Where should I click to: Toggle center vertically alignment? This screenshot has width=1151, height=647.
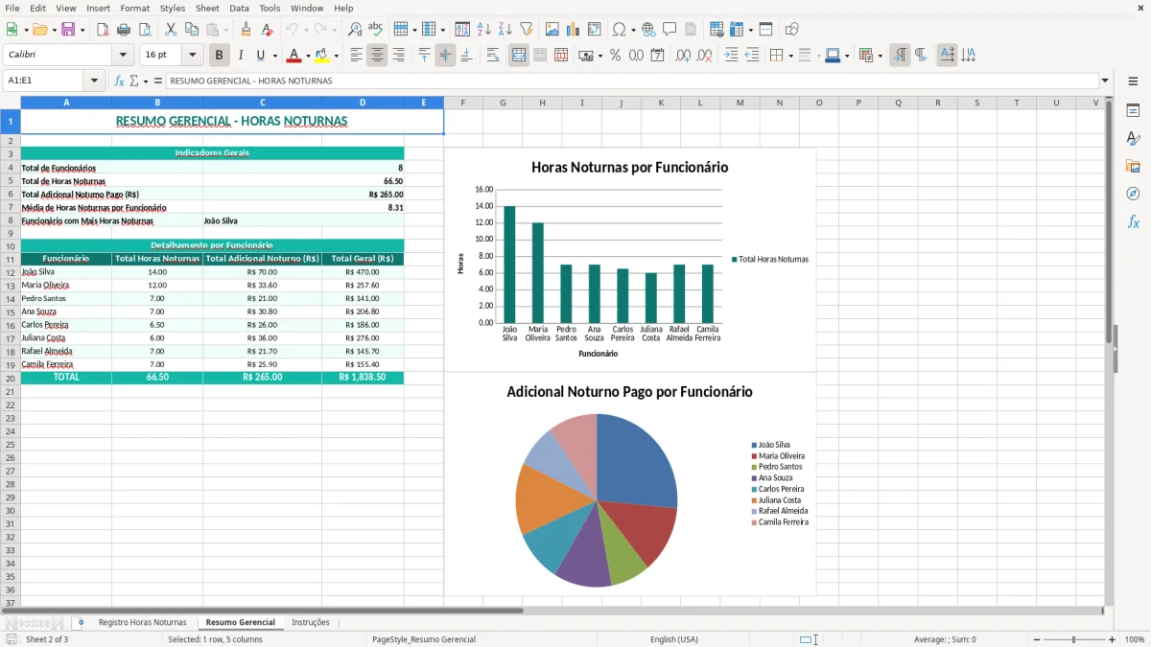pyautogui.click(x=445, y=56)
